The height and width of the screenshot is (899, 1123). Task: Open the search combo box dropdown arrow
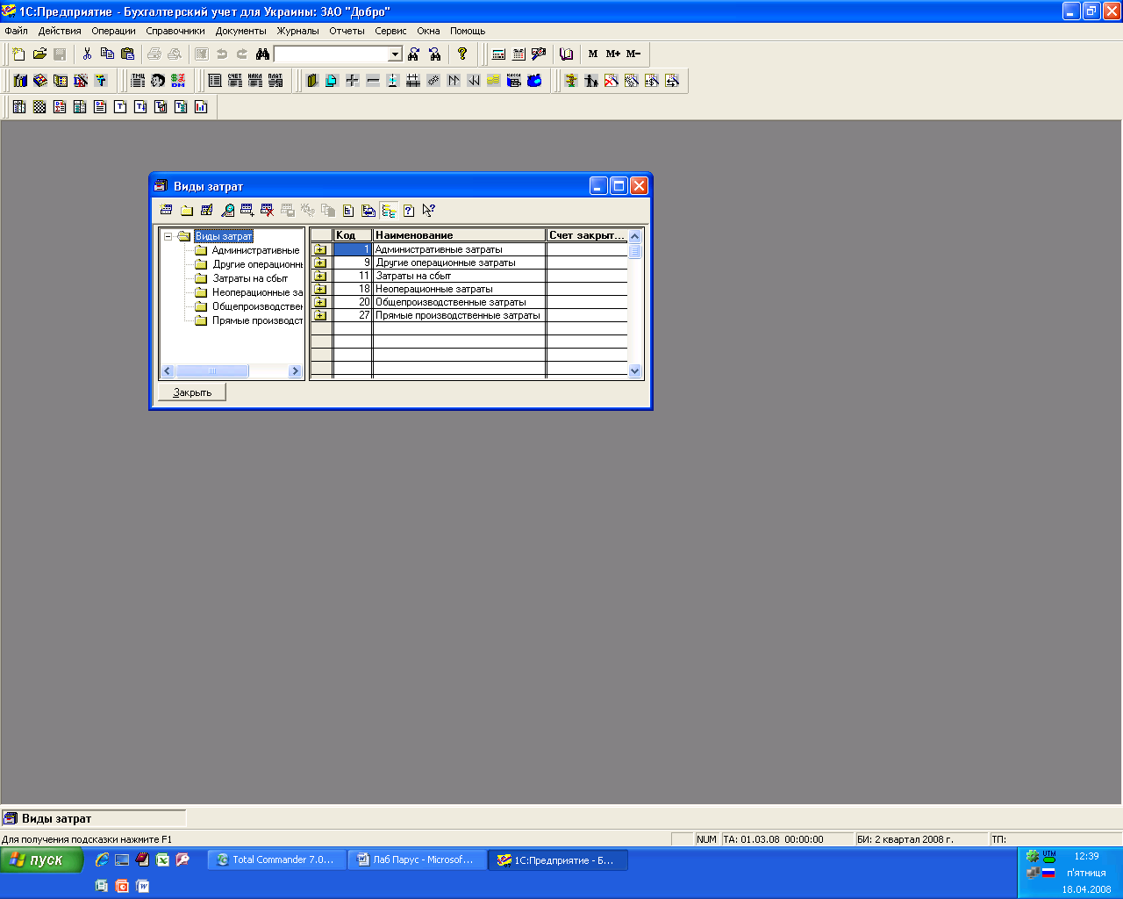(x=395, y=54)
